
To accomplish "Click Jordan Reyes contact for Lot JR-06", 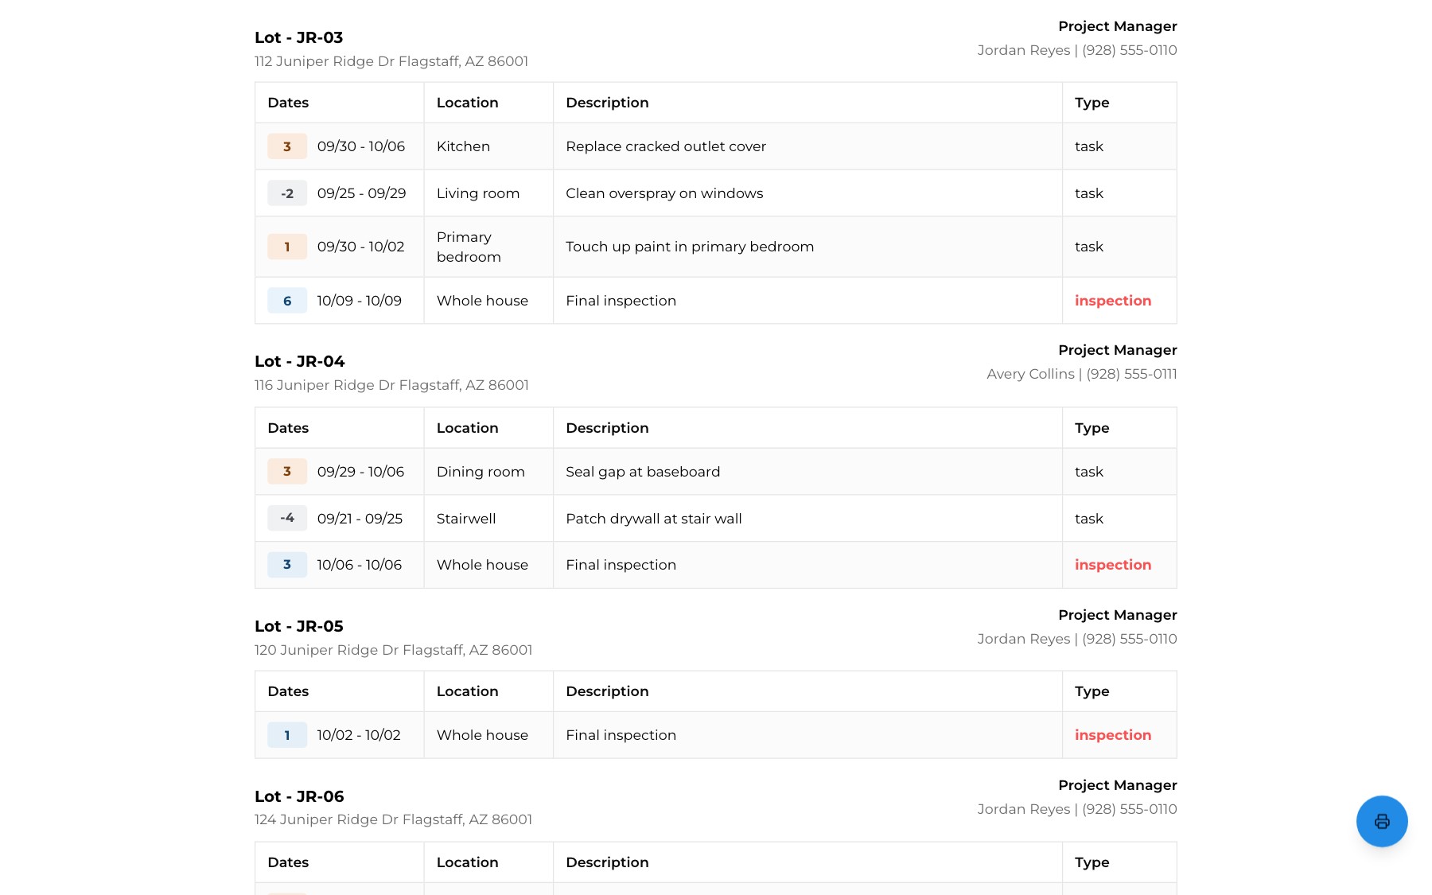I will click(1077, 809).
